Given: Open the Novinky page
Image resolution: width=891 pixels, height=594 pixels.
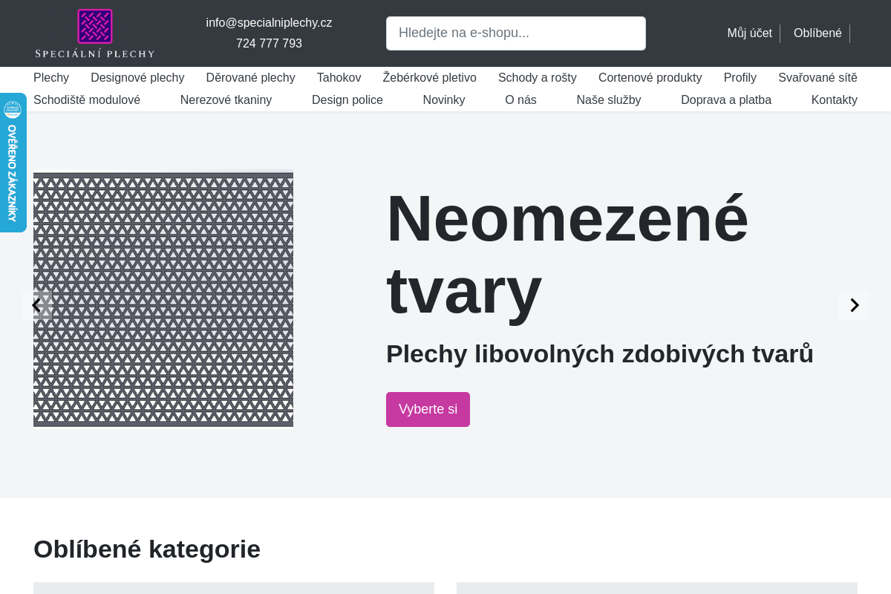Looking at the screenshot, I should tap(444, 100).
